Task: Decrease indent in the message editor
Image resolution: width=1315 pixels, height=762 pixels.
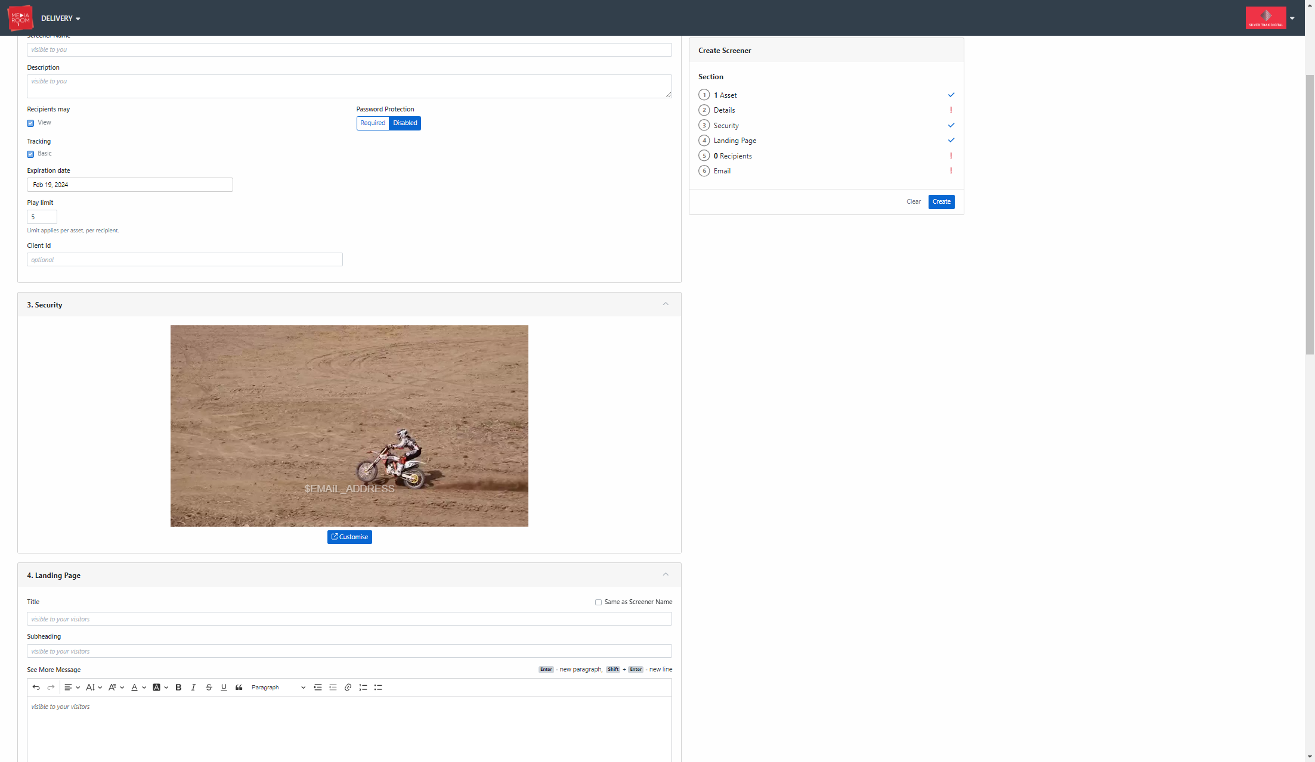Action: click(333, 687)
